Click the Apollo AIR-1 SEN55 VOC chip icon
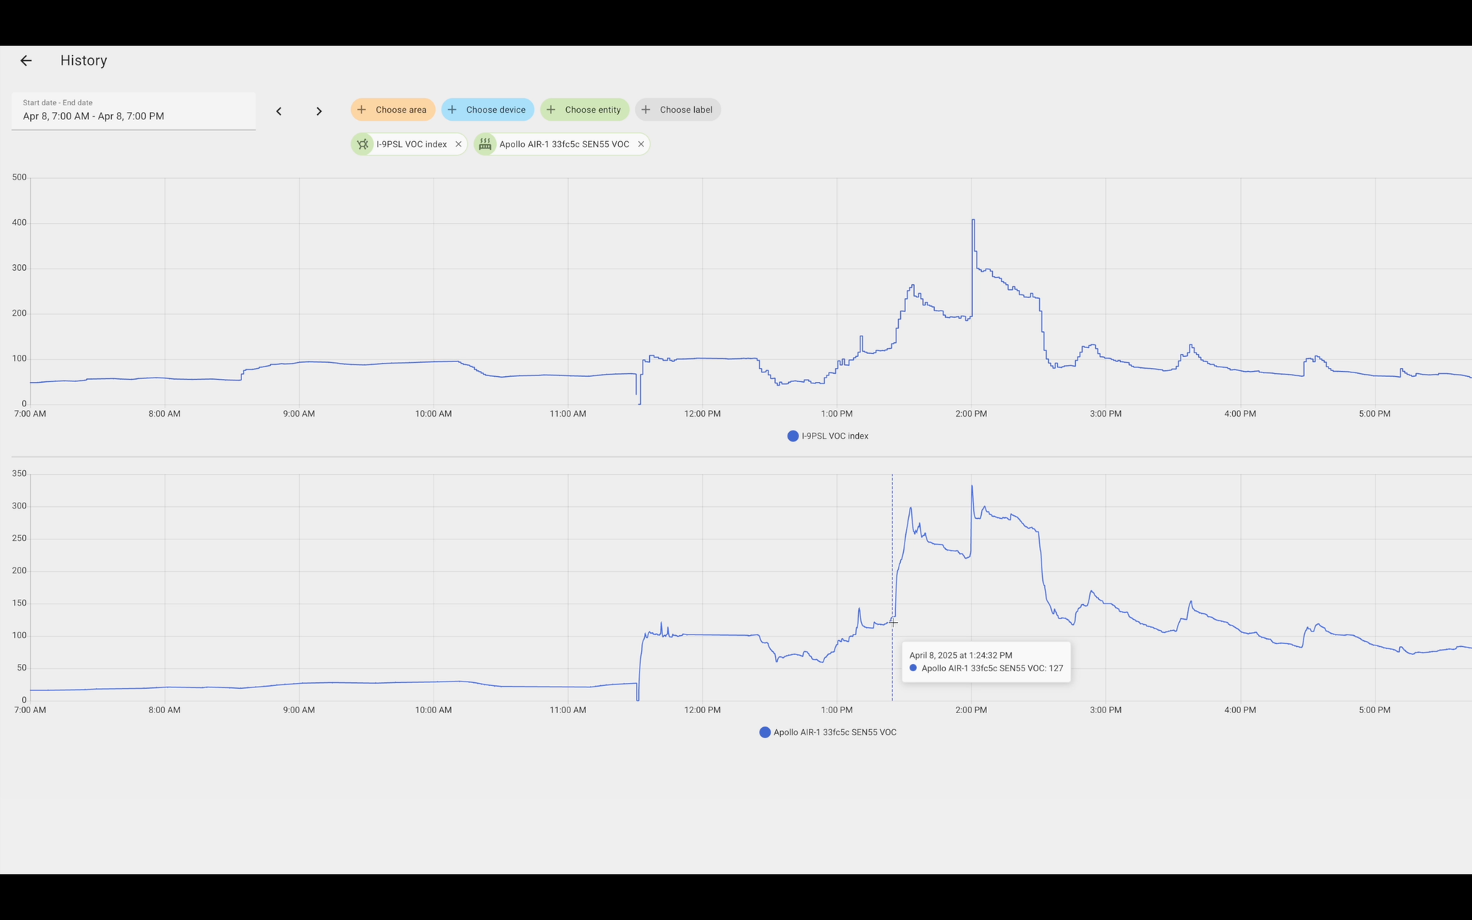Screen dimensions: 1472x920 point(485,144)
